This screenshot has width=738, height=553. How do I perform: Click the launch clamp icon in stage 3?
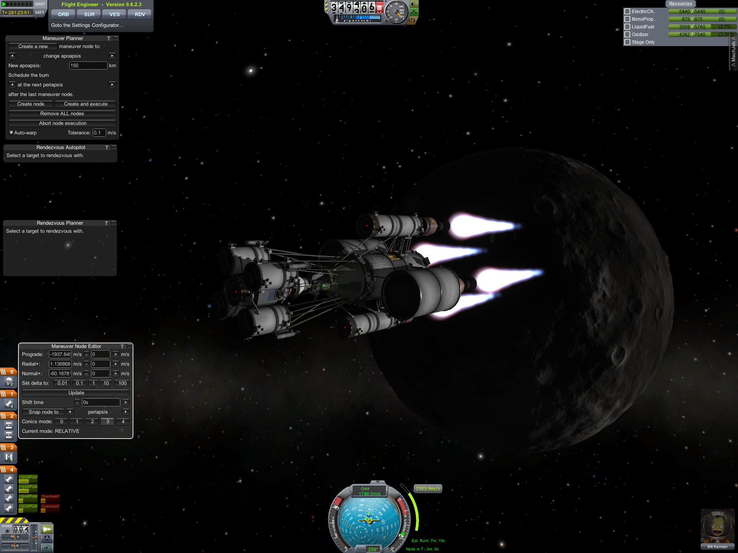pyautogui.click(x=9, y=457)
